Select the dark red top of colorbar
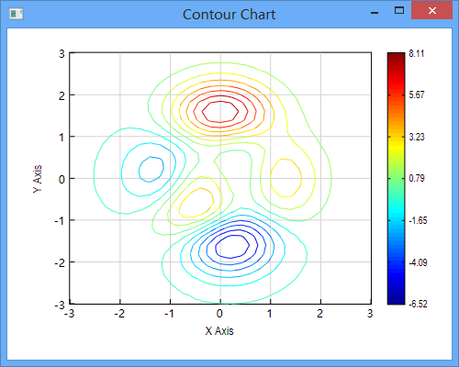This screenshot has height=367, width=459. (396, 57)
